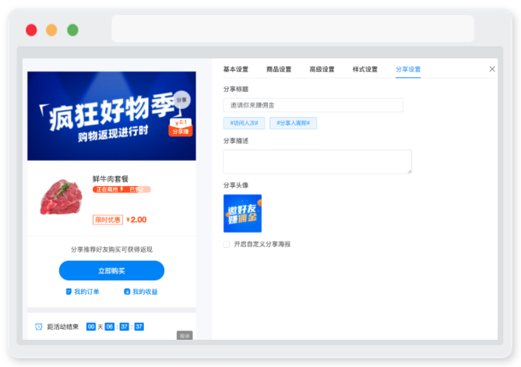
Task: Tap the round 分享 bubble on banner
Action: 181,100
